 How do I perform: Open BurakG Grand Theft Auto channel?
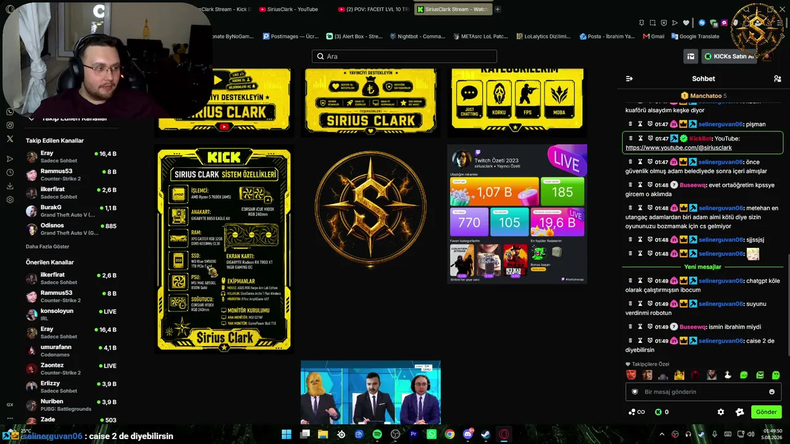72,211
